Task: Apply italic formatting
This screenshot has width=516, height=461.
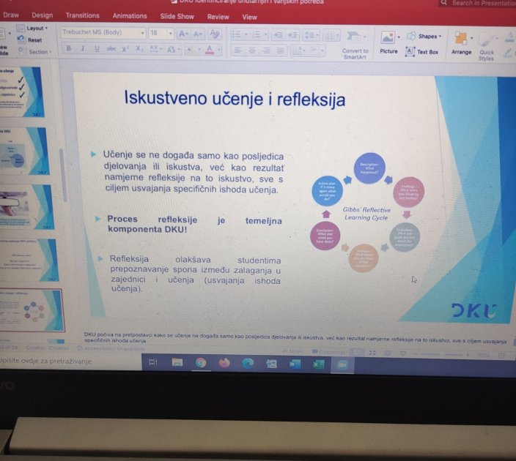Action: coord(83,49)
